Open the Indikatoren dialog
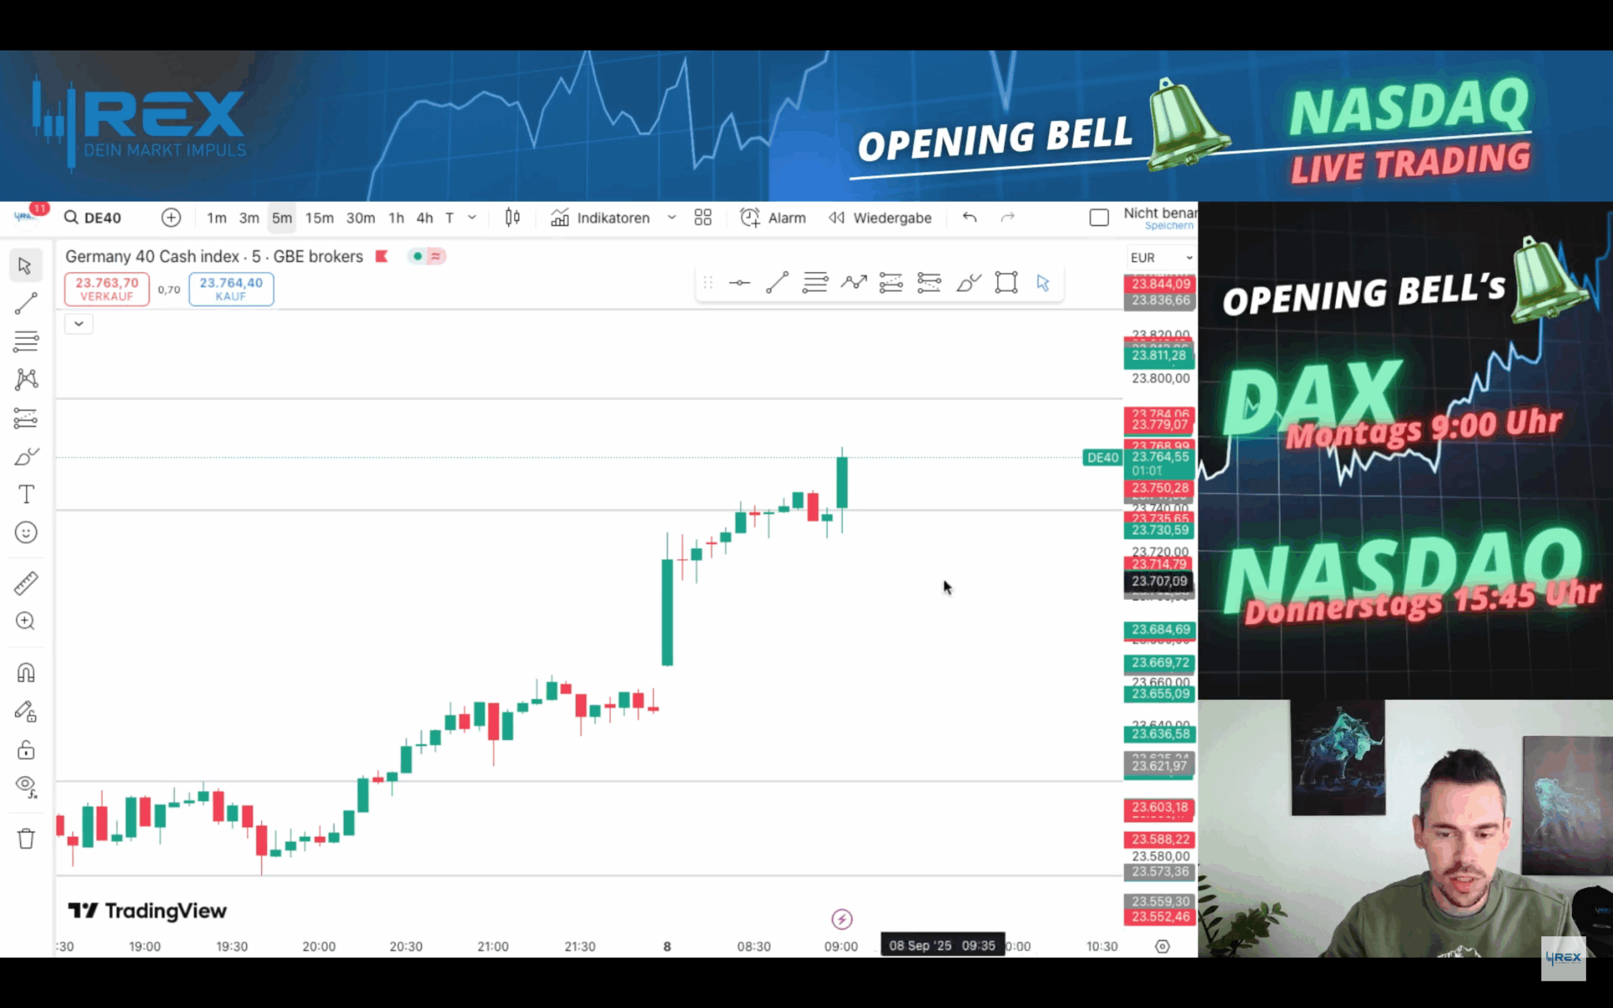The width and height of the screenshot is (1613, 1008). pos(600,218)
